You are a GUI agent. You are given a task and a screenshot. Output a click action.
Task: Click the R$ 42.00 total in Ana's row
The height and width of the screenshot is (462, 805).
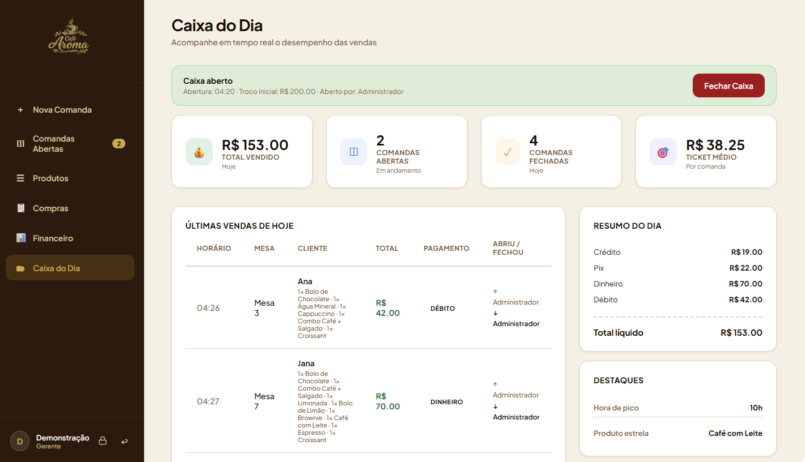(x=388, y=308)
